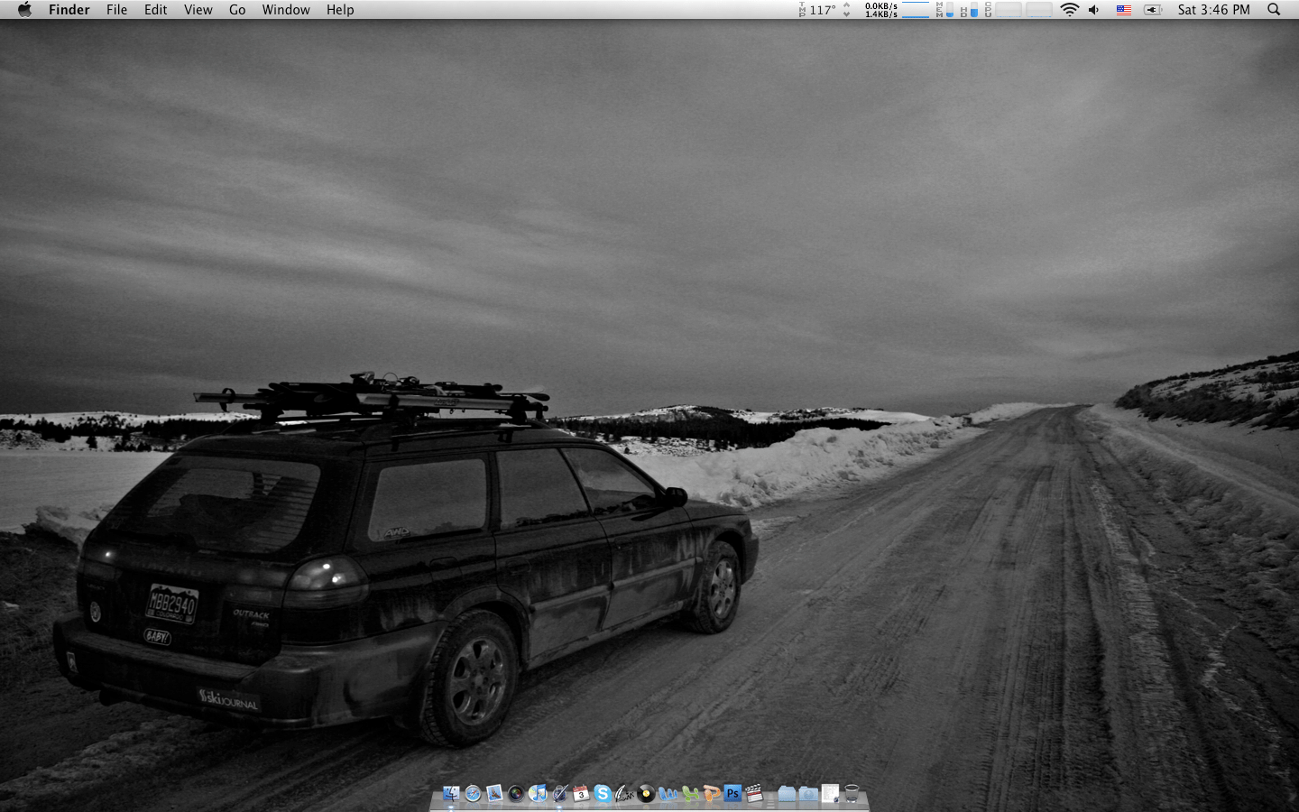1299x812 pixels.
Task: Open the US flag input menu
Action: coord(1124,10)
